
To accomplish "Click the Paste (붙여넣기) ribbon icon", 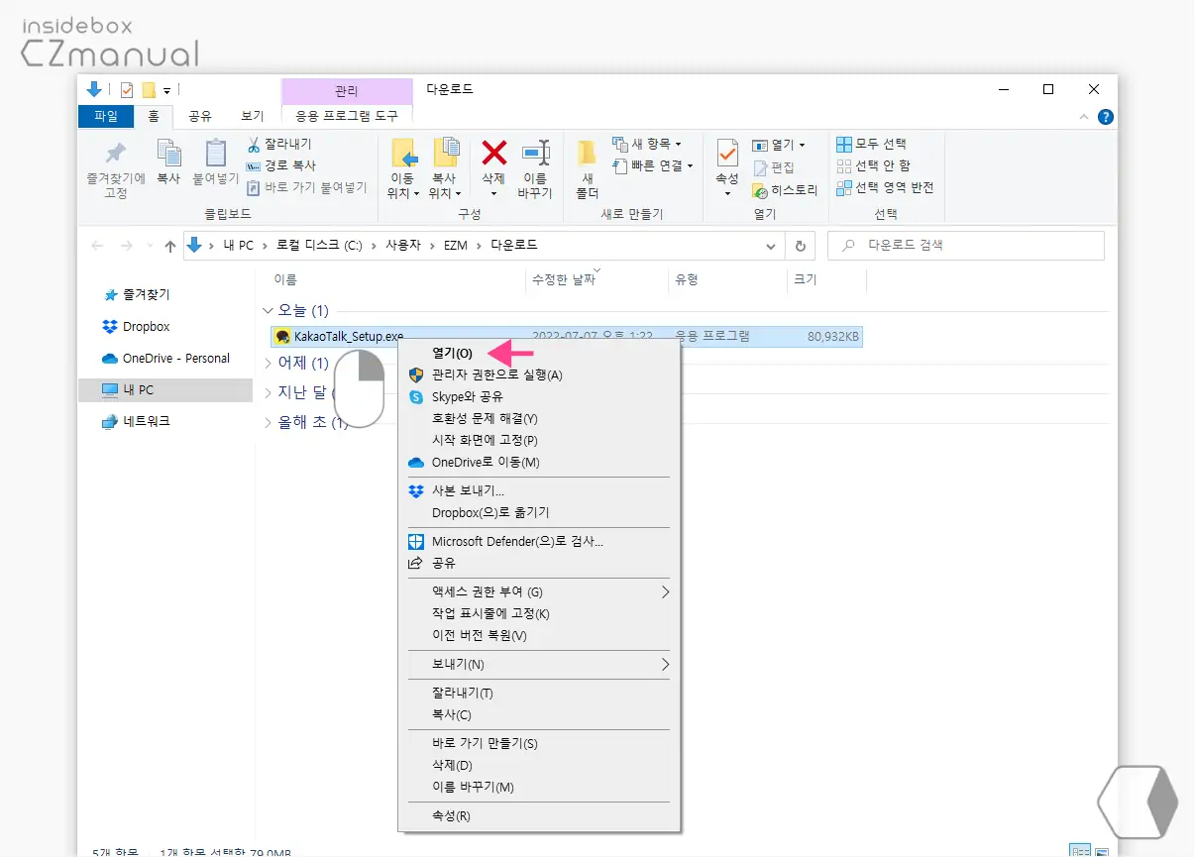I will pos(216,154).
